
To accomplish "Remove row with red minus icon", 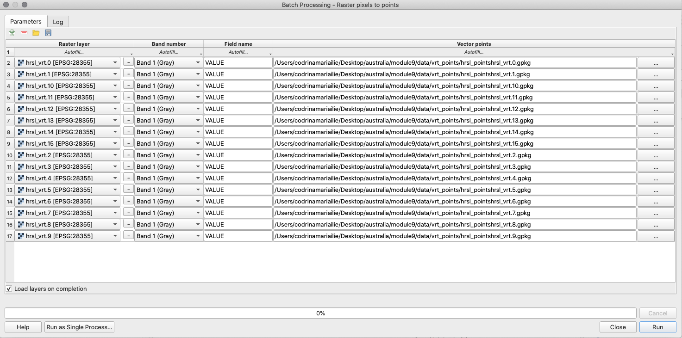I will coord(24,33).
